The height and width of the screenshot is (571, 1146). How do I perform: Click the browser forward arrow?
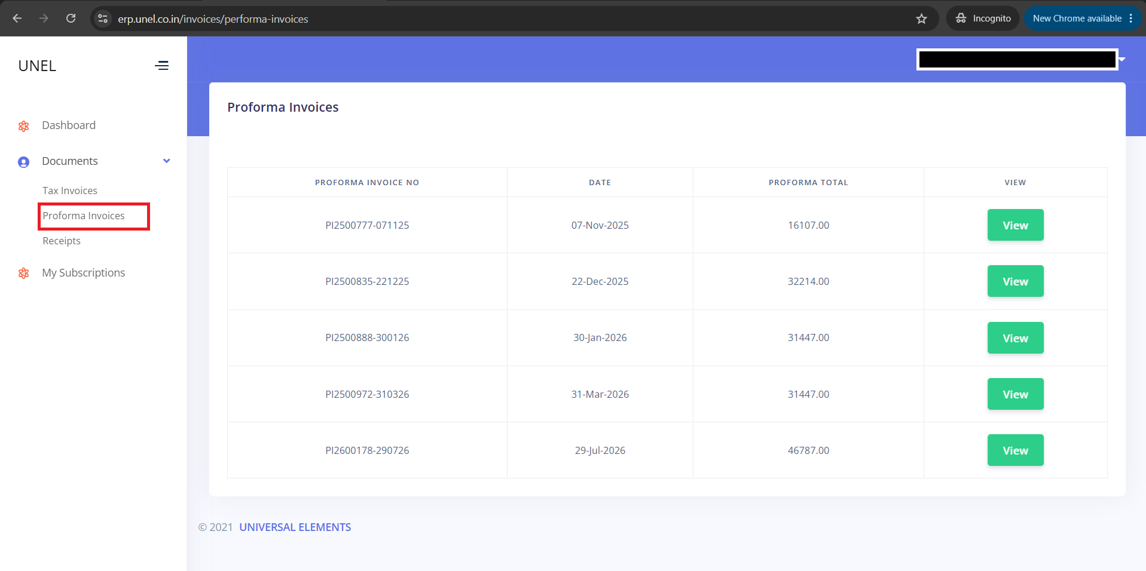(44, 19)
